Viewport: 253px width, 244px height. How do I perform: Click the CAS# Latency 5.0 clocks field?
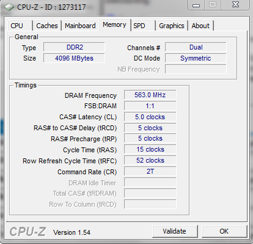click(150, 117)
